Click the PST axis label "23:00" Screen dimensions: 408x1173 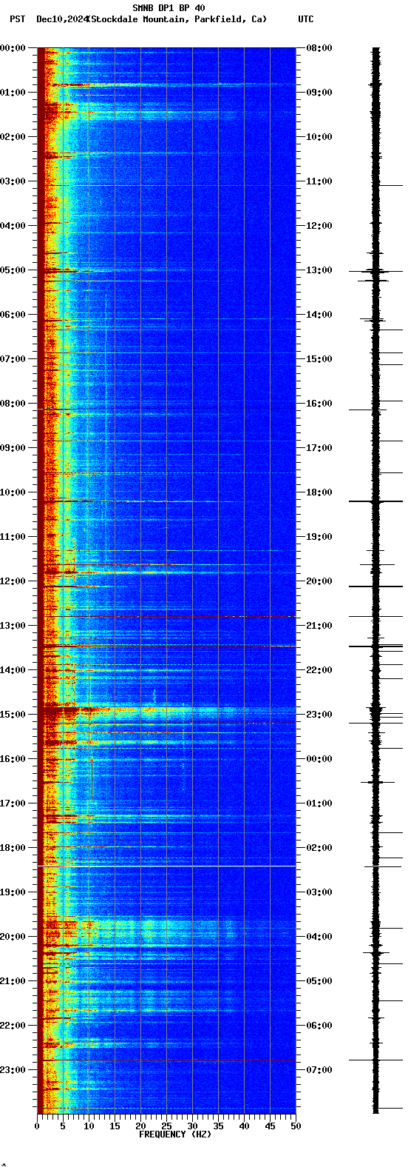coord(13,1070)
